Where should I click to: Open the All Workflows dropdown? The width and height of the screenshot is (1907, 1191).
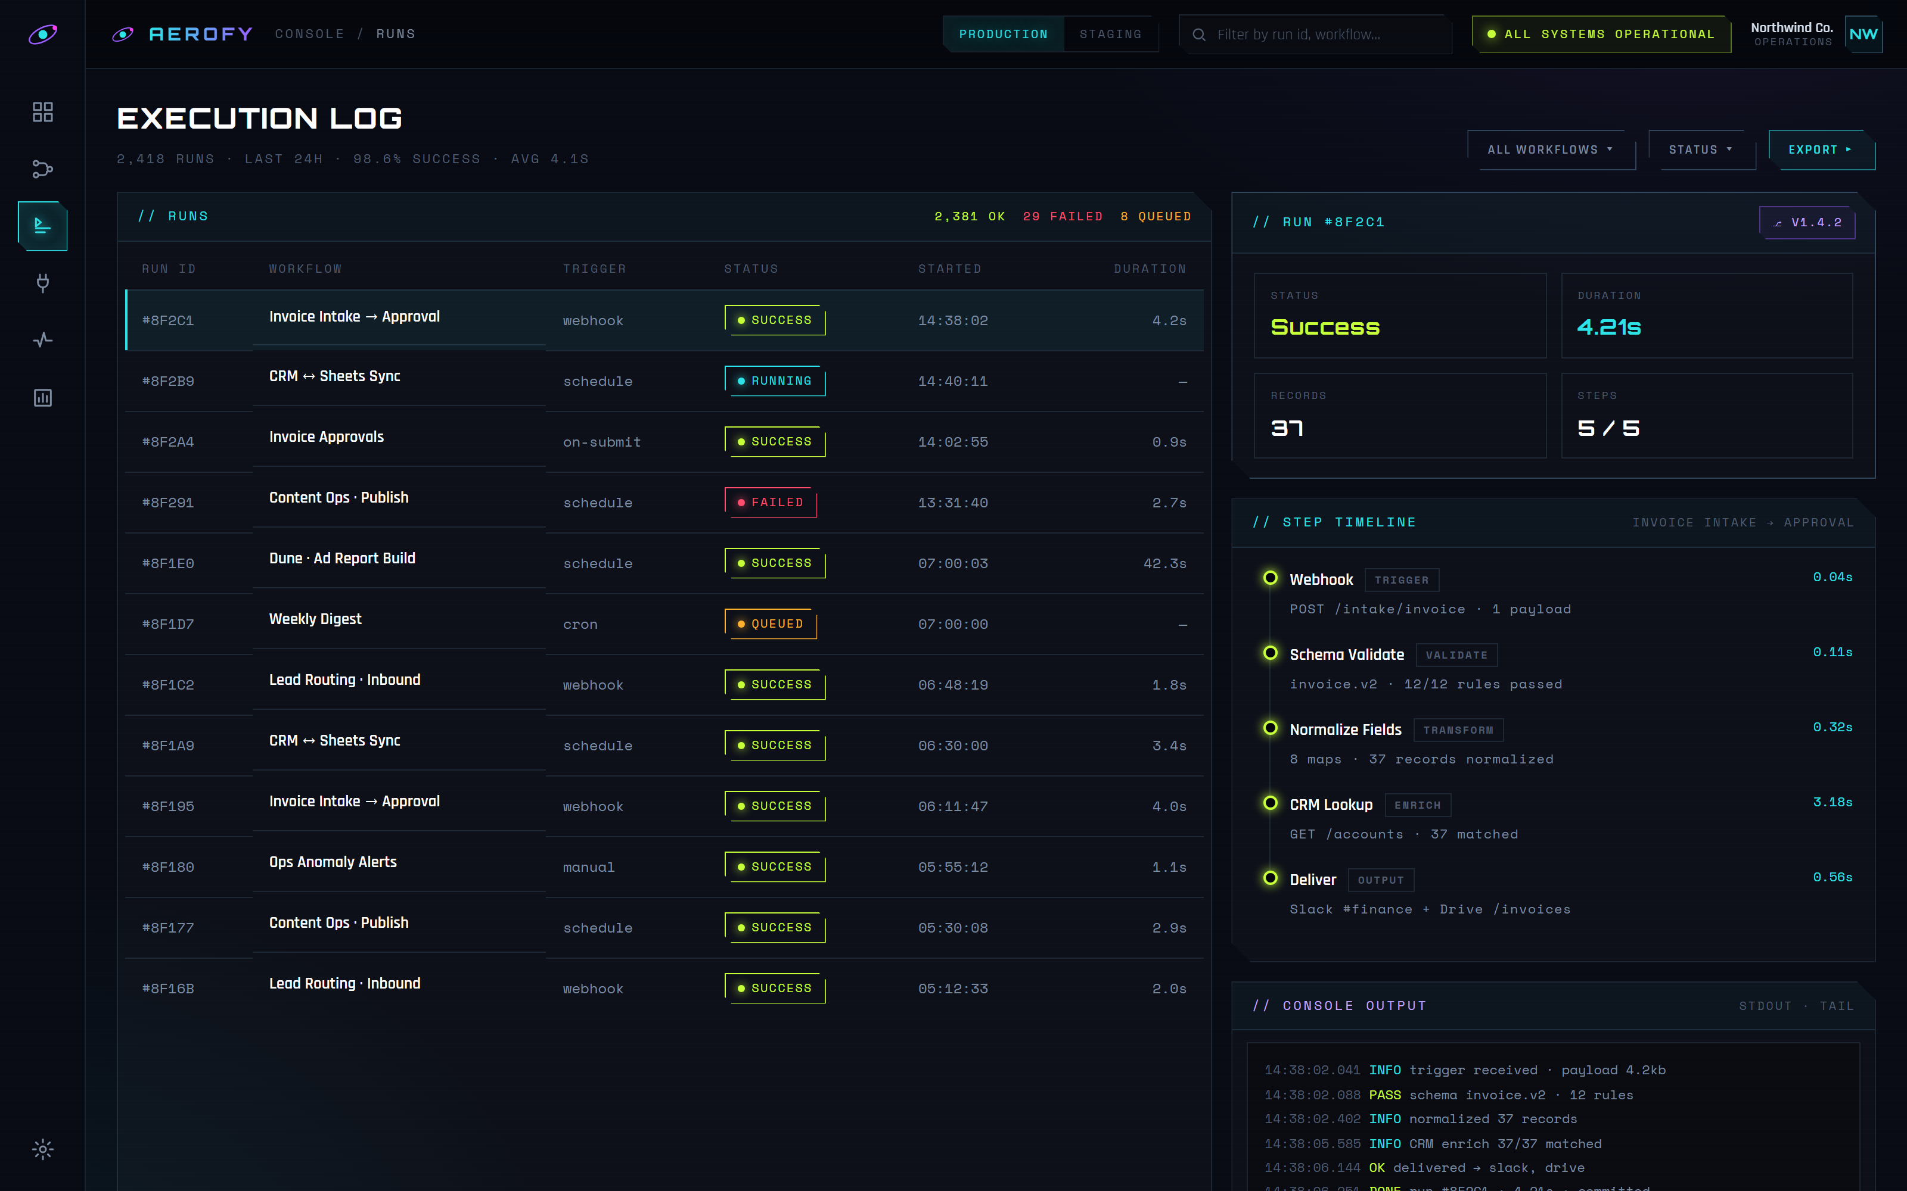click(x=1551, y=149)
